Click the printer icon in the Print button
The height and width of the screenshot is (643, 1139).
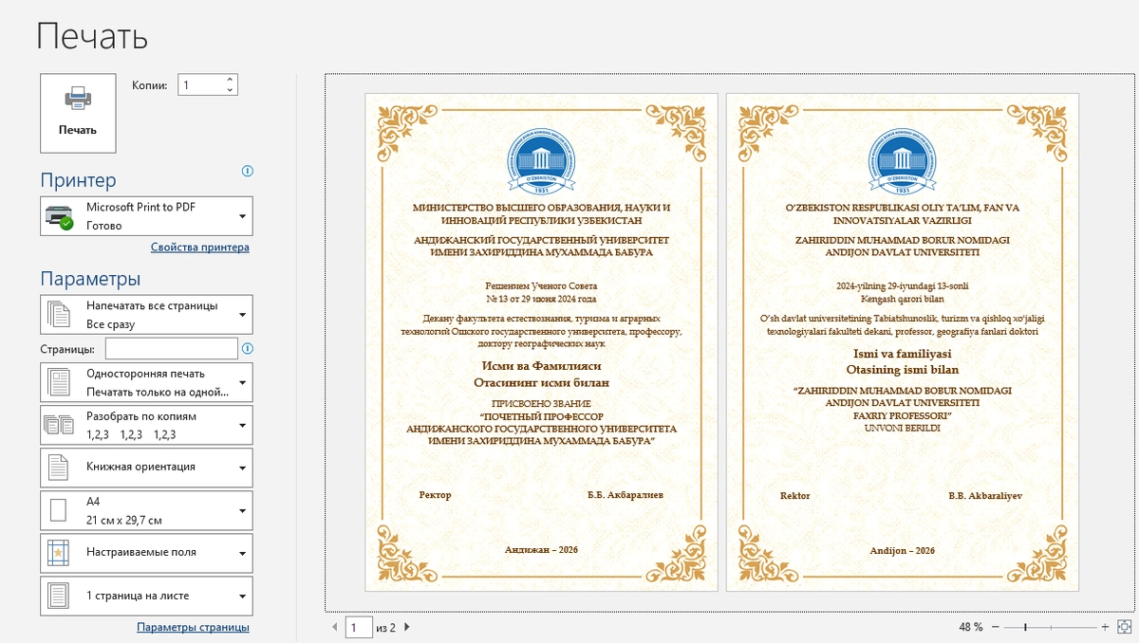point(78,99)
